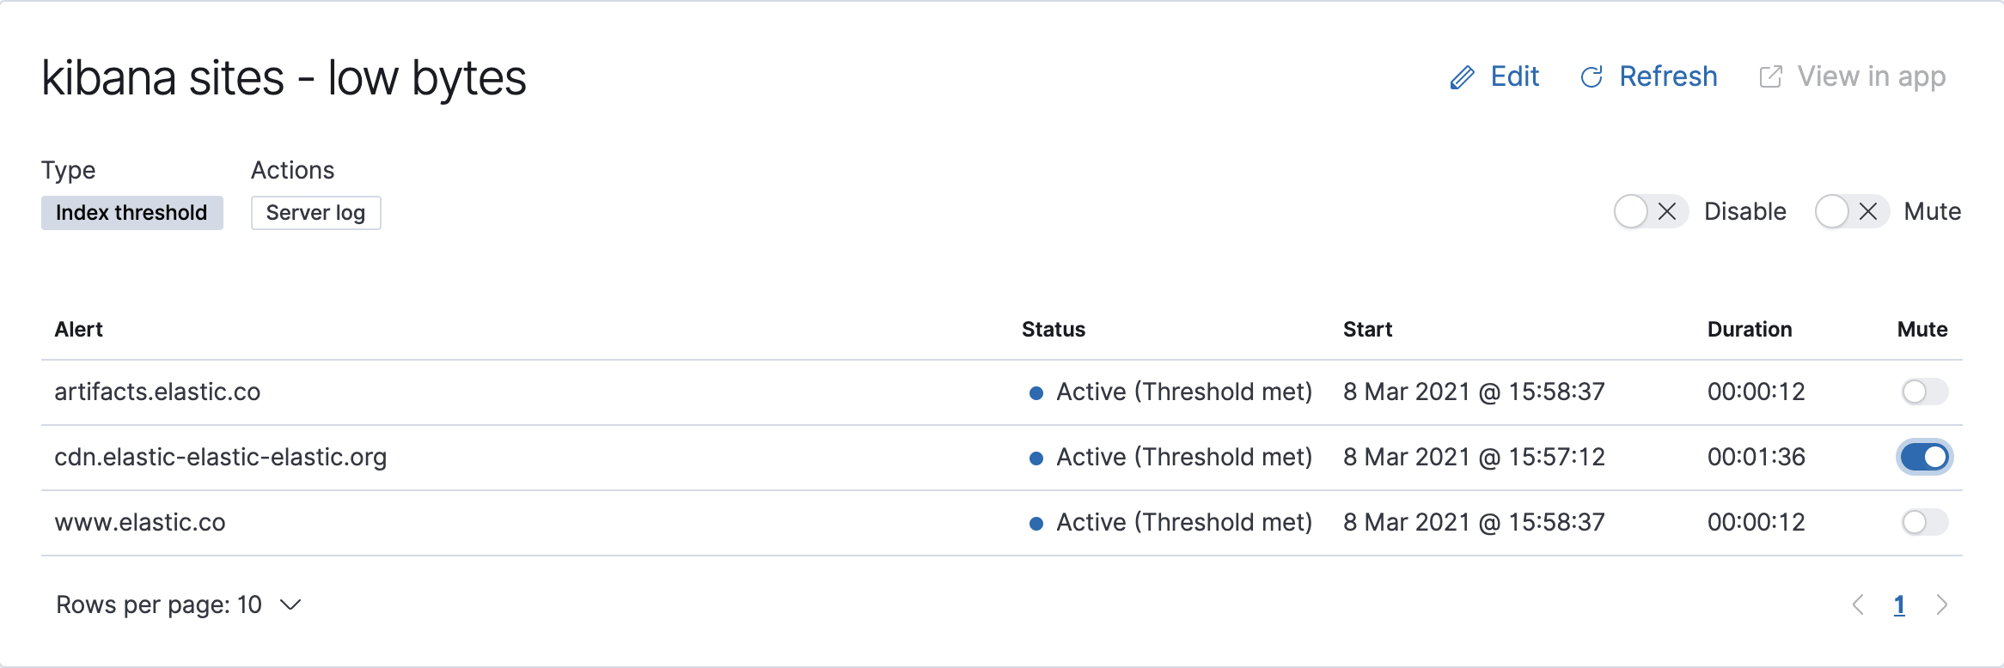2004x668 pixels.
Task: Click the Server log actions badge
Action: (315, 212)
